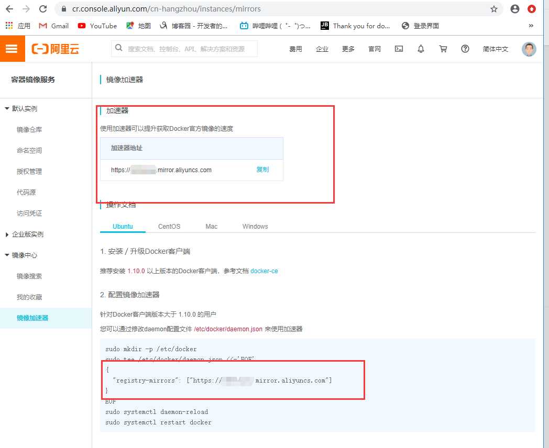Open the 地图 maps bookmark
This screenshot has height=448, width=549.
click(139, 26)
